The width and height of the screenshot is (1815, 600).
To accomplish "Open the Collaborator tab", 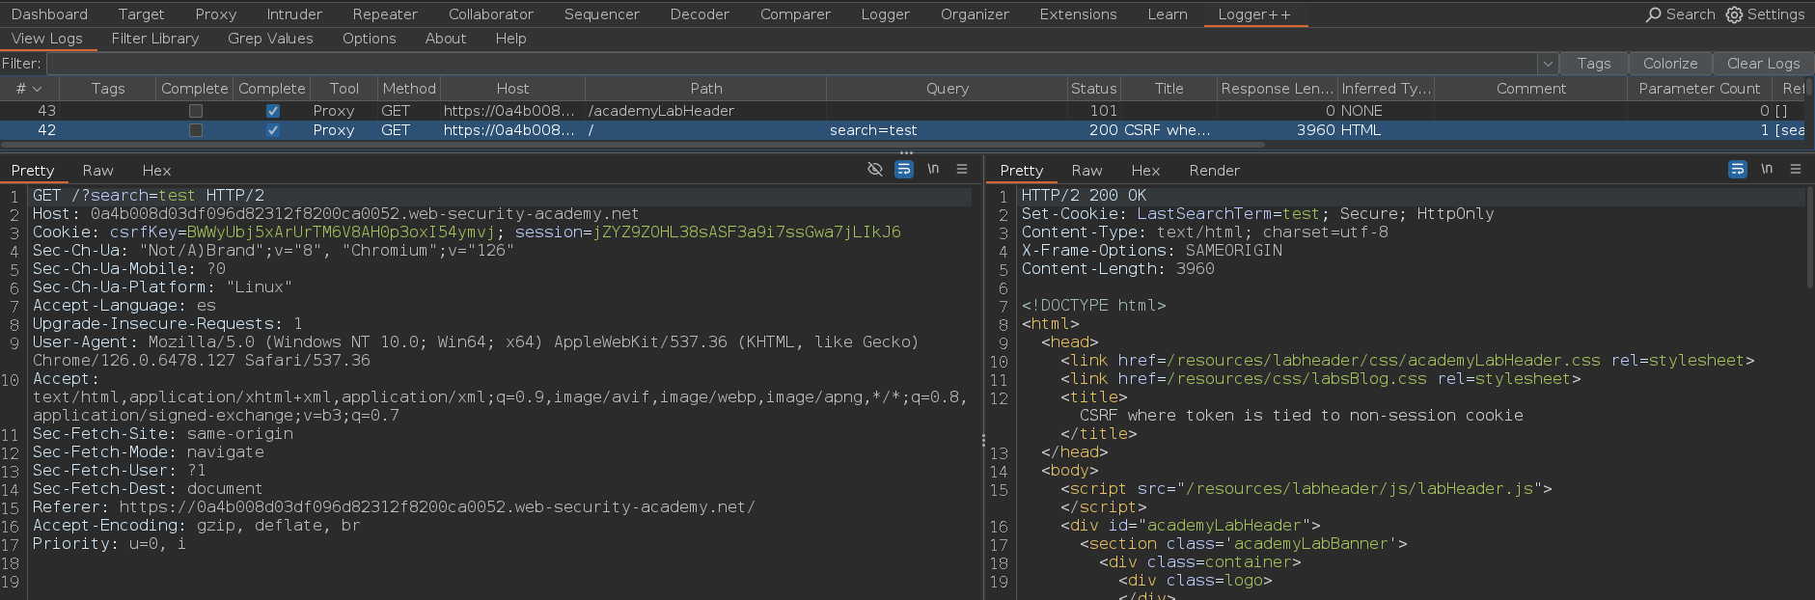I will click(x=491, y=14).
